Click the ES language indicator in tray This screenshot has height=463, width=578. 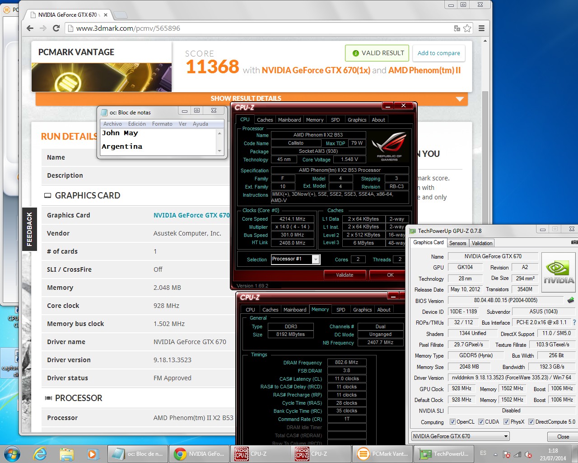[483, 453]
